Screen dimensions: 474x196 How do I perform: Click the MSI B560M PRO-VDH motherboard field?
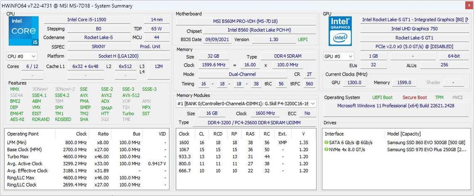(x=246, y=21)
